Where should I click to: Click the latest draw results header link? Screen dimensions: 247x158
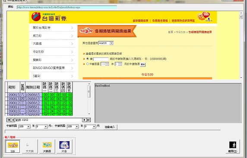140,21
